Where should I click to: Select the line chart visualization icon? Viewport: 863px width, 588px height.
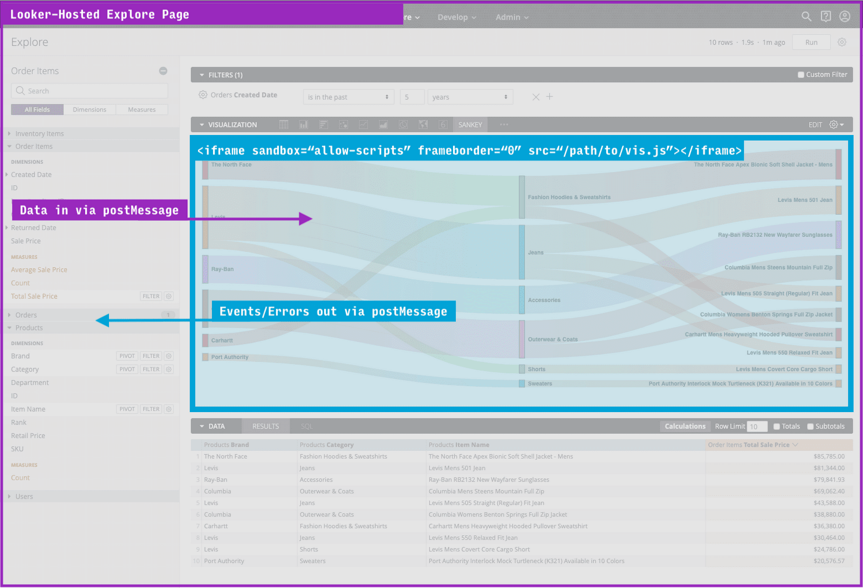point(363,125)
